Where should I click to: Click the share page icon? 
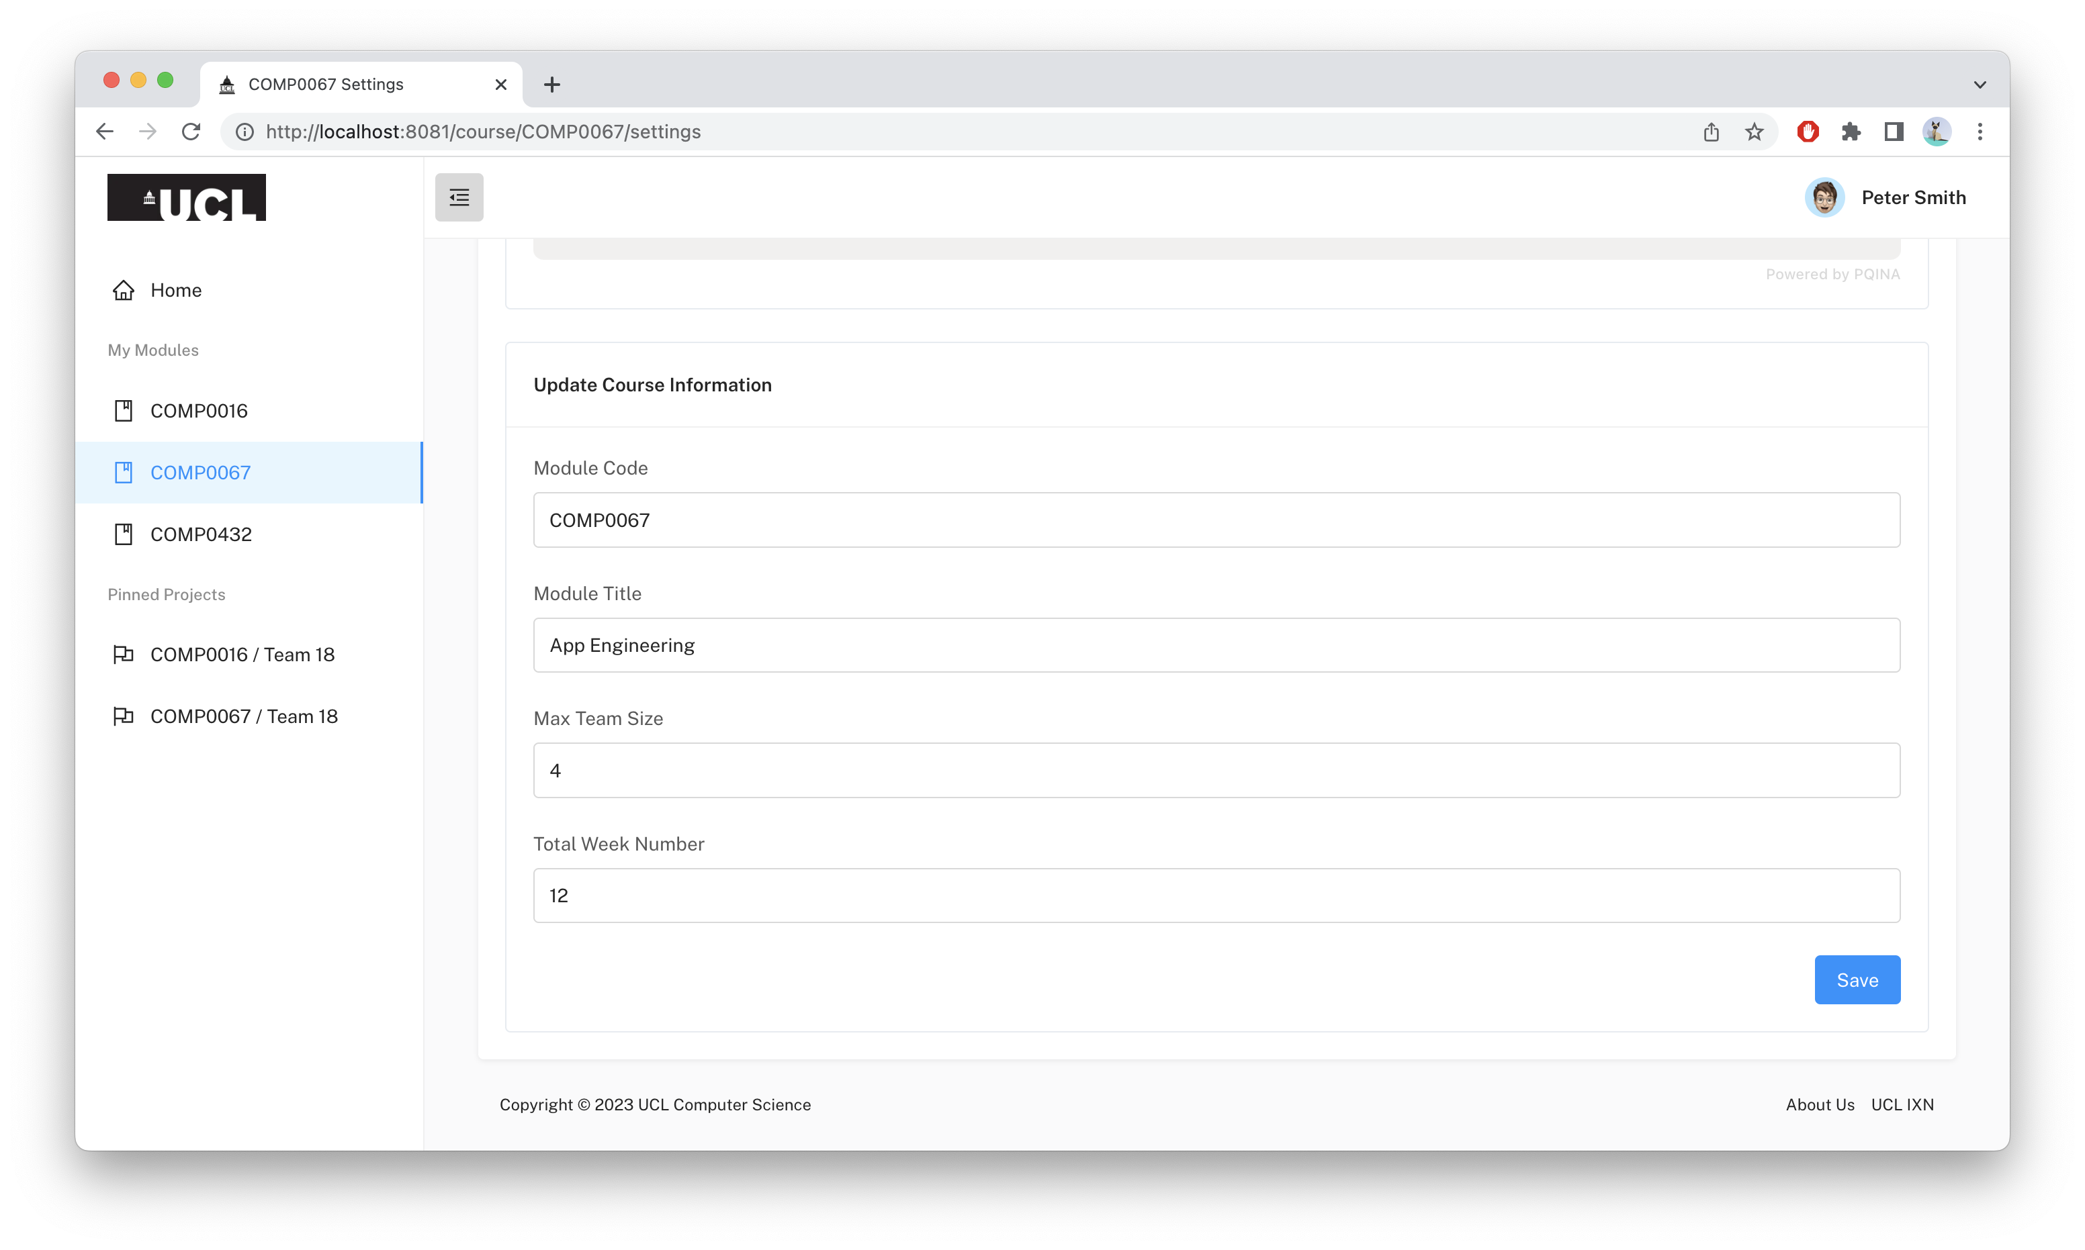1711,132
